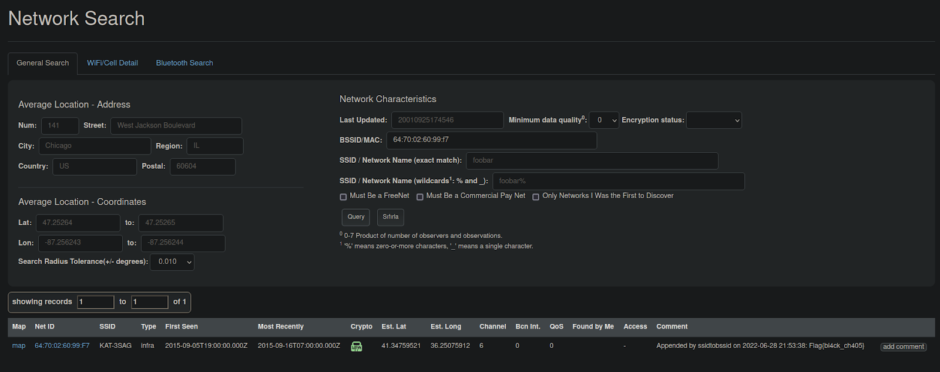Viewport: 940px width, 372px height.
Task: Open the WiFi/Cell Detail tab
Action: pos(112,63)
